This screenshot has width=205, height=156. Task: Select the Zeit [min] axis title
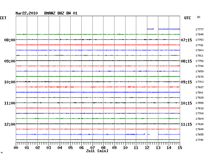(x=97, y=151)
